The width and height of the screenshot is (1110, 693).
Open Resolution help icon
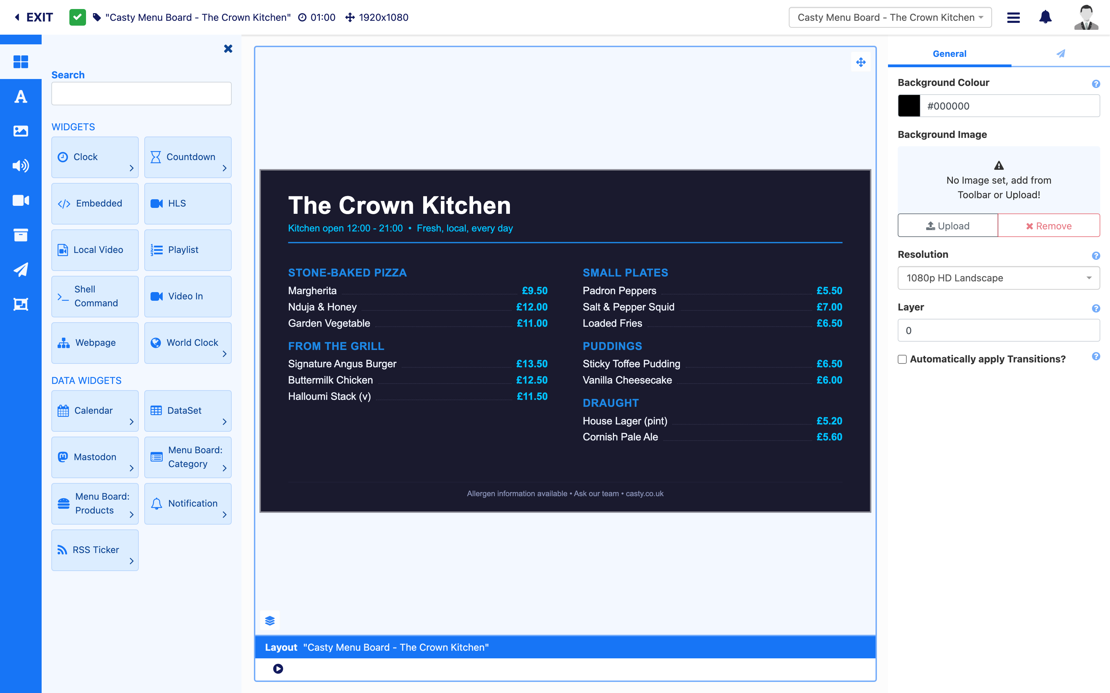1096,256
